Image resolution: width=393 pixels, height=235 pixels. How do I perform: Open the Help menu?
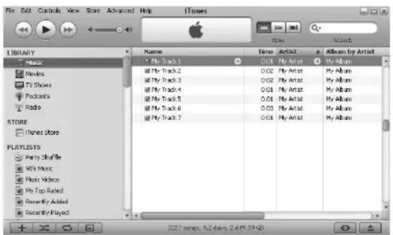(146, 11)
